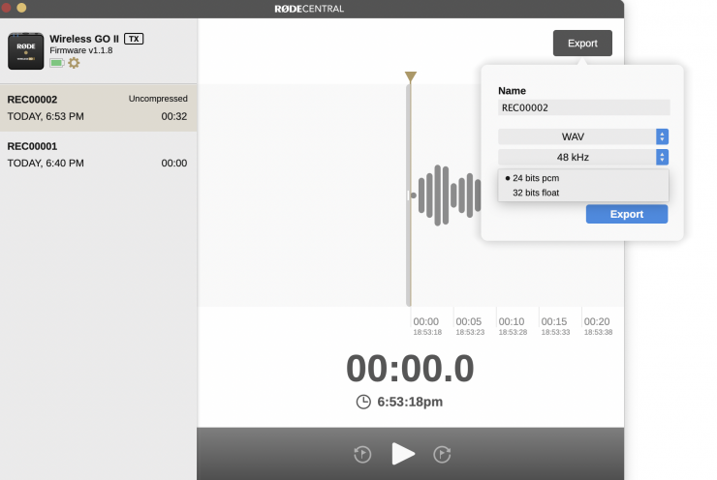Click the gold playhead marker triangle
717x480 pixels.
[x=411, y=76]
